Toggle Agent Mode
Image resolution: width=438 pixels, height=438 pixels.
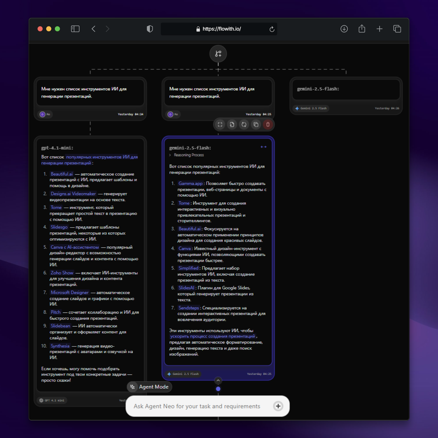click(x=149, y=387)
